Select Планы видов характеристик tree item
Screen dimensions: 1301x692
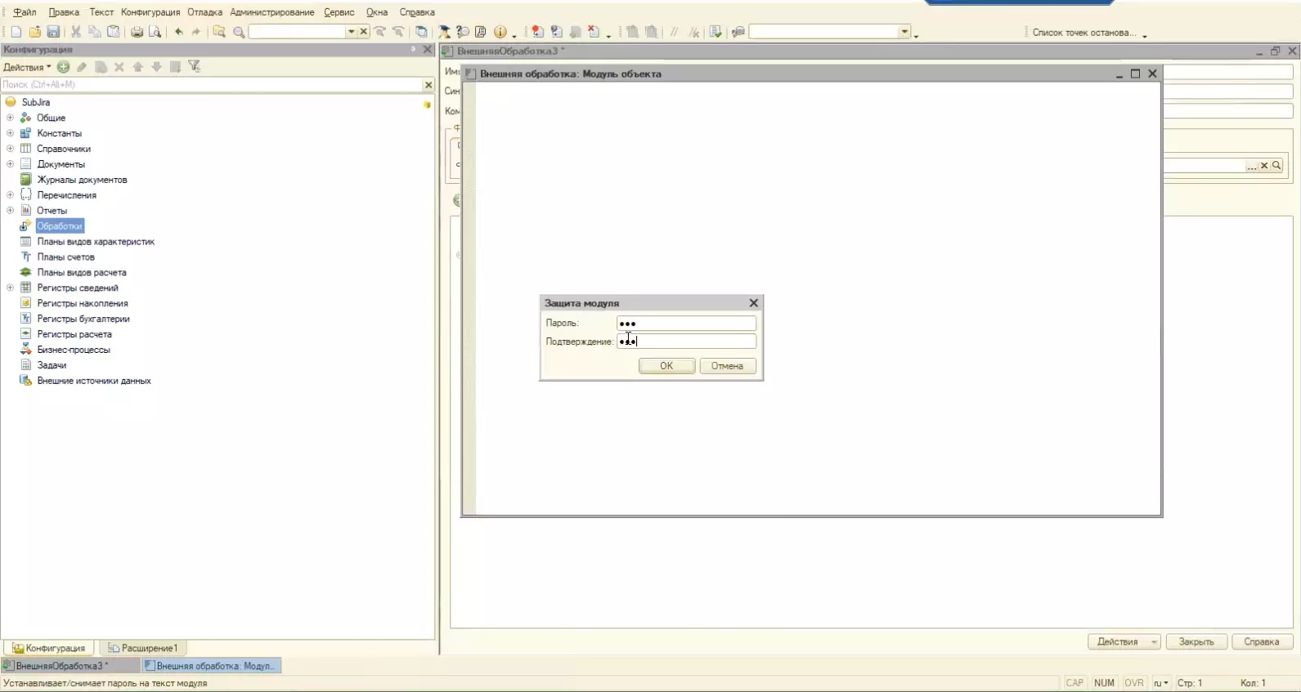coord(96,242)
